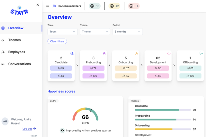Click the Candidate phase card icon
The width and height of the screenshot is (206, 137).
pos(72,54)
